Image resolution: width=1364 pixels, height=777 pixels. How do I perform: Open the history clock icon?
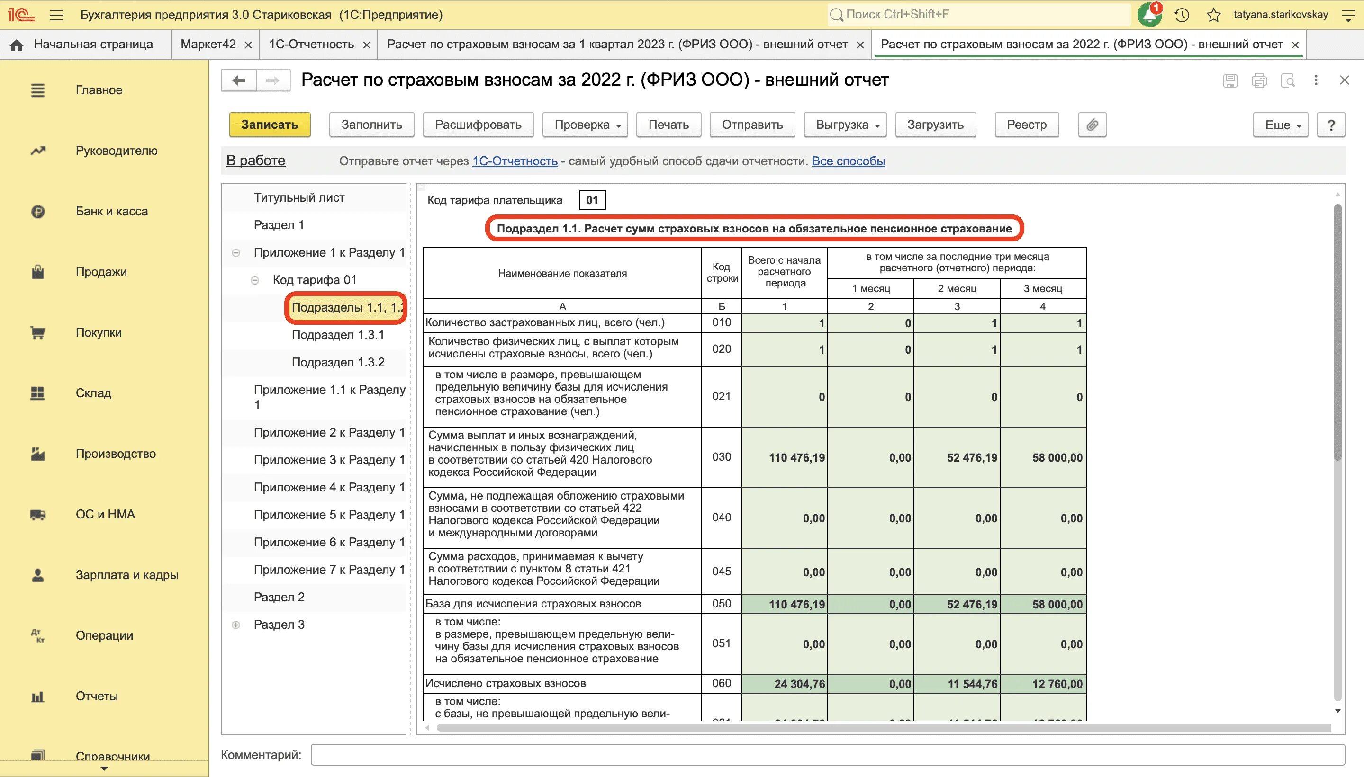1182,15
